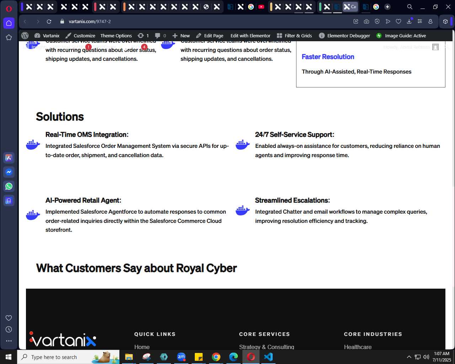Click the Vartanix footer logo
The image size is (455, 364).
[63, 339]
